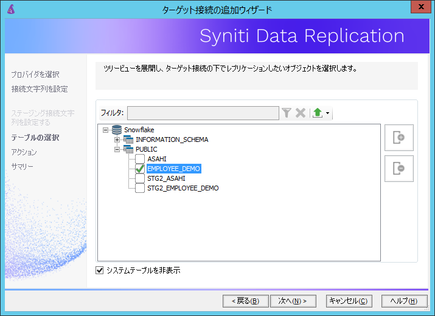
Task: Collapse the PUBLIC schema node
Action: point(117,149)
